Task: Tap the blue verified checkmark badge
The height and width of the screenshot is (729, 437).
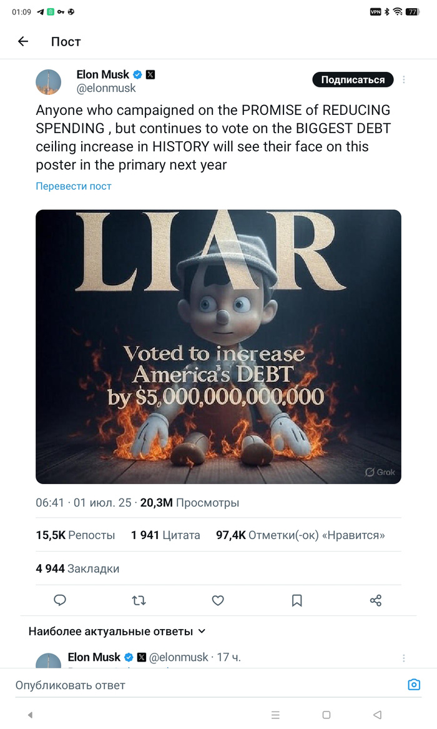Action: 137,75
